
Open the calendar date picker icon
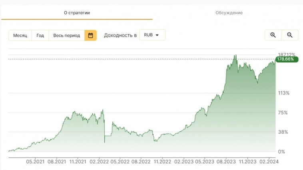coord(90,35)
